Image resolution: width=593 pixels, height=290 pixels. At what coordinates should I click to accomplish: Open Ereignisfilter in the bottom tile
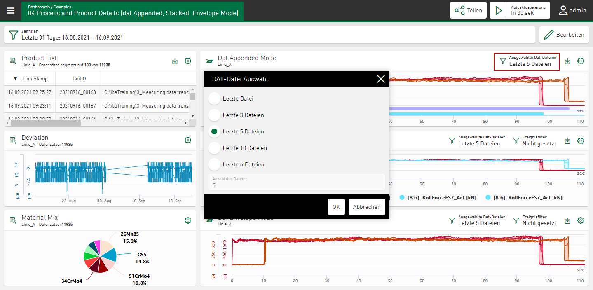tap(534, 220)
